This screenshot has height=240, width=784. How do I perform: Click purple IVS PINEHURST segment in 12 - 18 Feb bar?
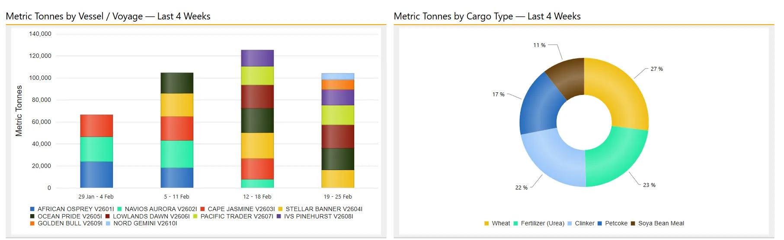click(x=257, y=58)
